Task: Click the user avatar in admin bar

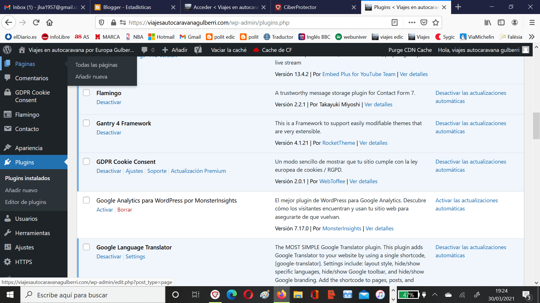Action: (x=526, y=50)
